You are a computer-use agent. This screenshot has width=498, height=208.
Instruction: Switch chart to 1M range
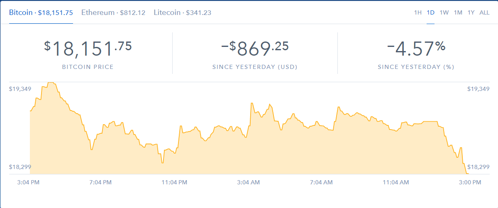coord(458,12)
